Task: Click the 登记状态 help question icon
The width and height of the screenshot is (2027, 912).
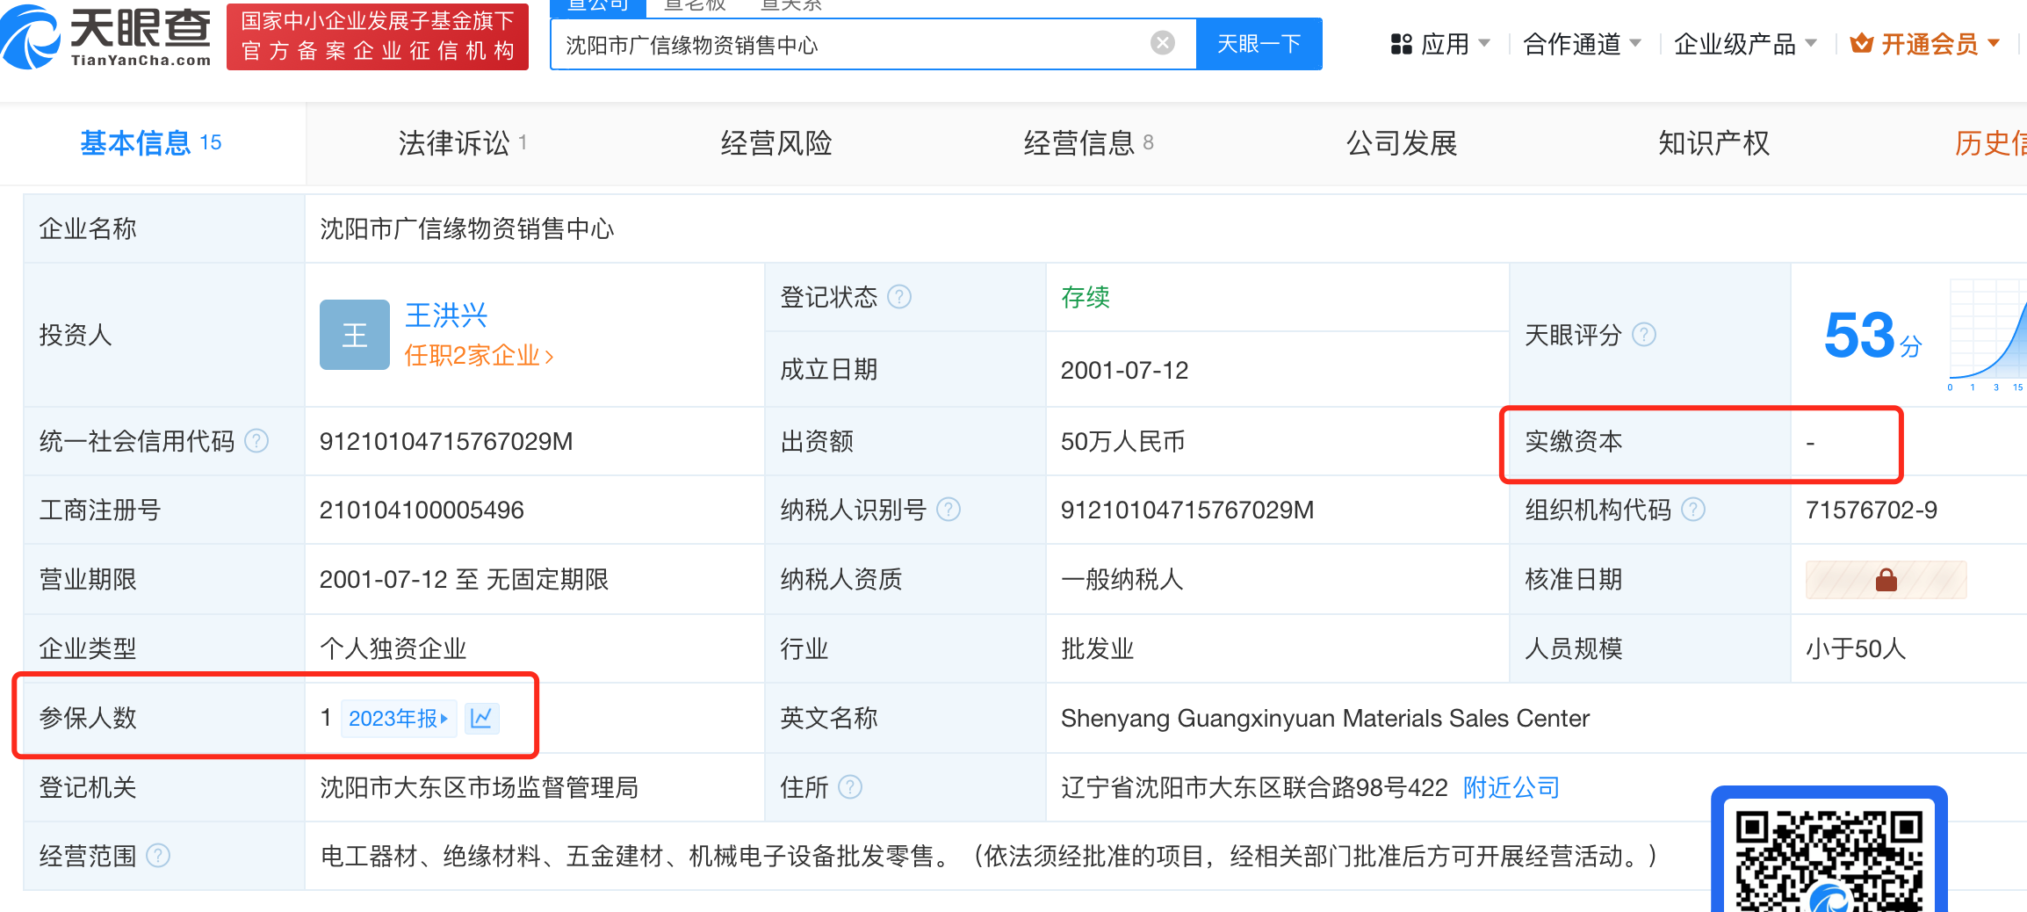Action: pos(899,297)
